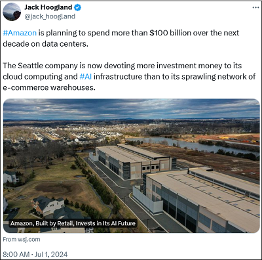Click the 'The Seattle company' paragraph
Viewport: 262px width, 260px height.
pos(129,77)
